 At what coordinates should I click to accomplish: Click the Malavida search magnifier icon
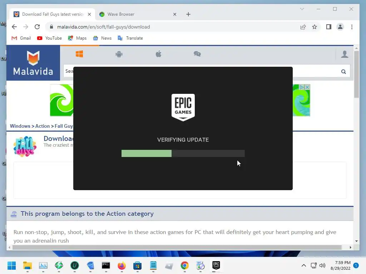pos(343,71)
